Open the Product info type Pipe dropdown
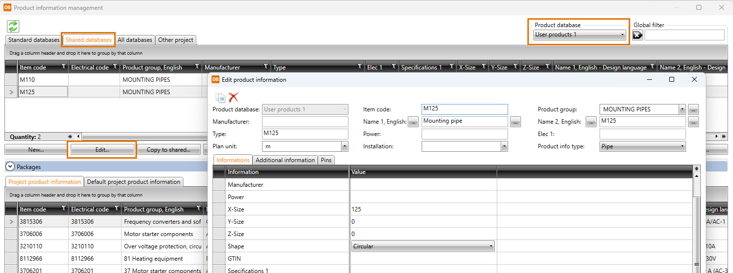 pyautogui.click(x=682, y=146)
